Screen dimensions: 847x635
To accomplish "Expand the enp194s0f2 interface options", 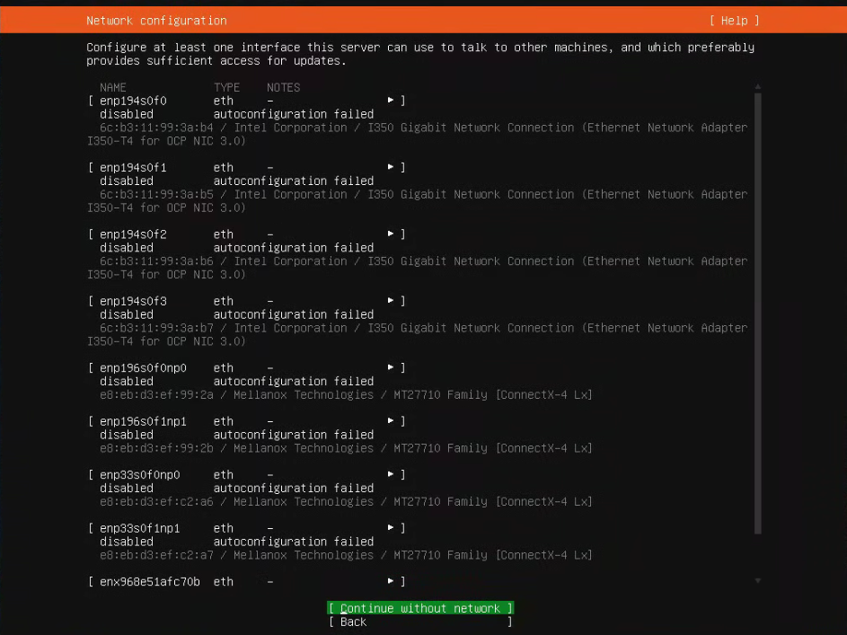I will (x=390, y=234).
